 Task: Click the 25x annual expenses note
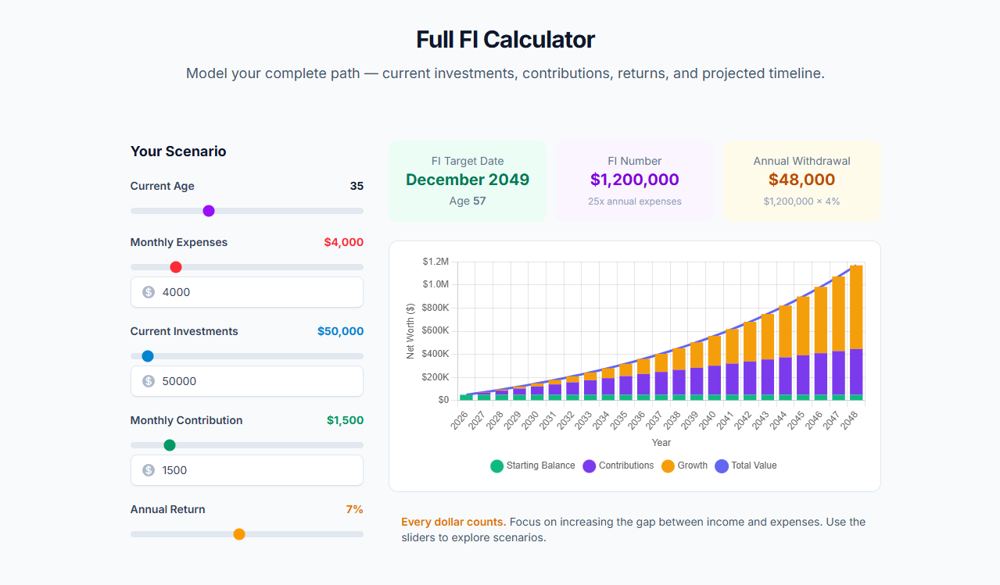[635, 202]
